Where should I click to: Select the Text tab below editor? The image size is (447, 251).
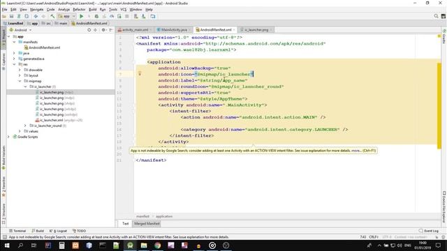[126, 224]
